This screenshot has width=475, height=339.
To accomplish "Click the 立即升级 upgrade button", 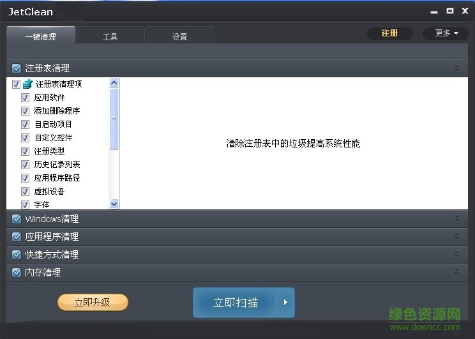I will [93, 302].
